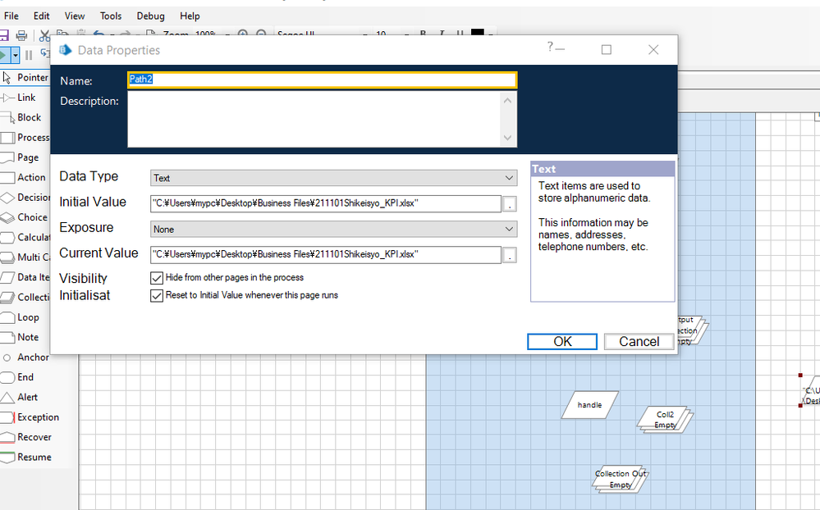Select the Note stage tool
The height and width of the screenshot is (510, 820).
(28, 337)
